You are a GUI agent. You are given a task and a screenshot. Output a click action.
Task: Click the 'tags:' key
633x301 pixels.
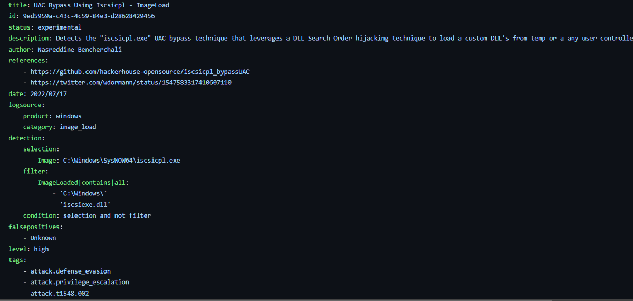click(17, 260)
